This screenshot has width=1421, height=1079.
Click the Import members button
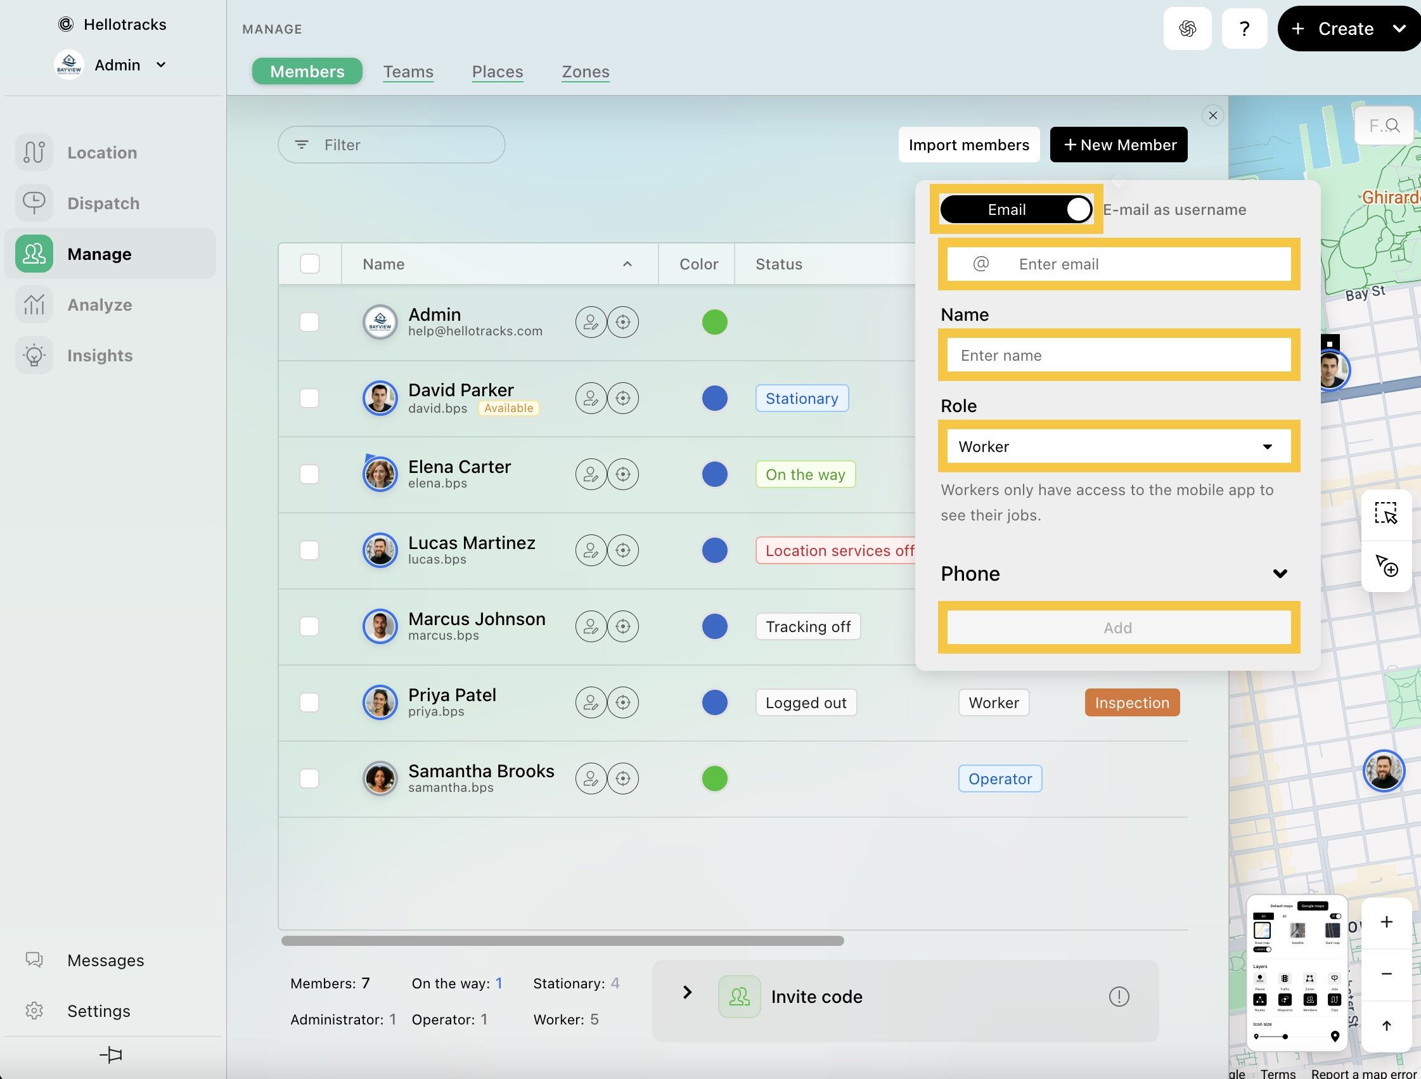pyautogui.click(x=968, y=145)
